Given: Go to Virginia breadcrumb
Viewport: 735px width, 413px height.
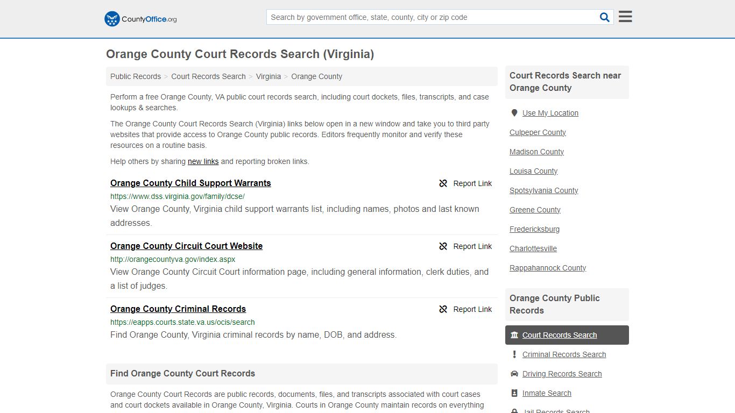Looking at the screenshot, I should click(x=268, y=76).
